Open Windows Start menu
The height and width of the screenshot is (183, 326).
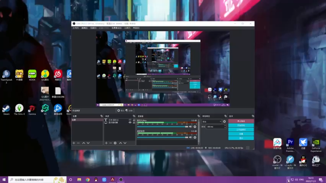[4, 180]
